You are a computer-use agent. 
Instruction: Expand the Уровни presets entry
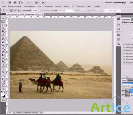coord(128,45)
